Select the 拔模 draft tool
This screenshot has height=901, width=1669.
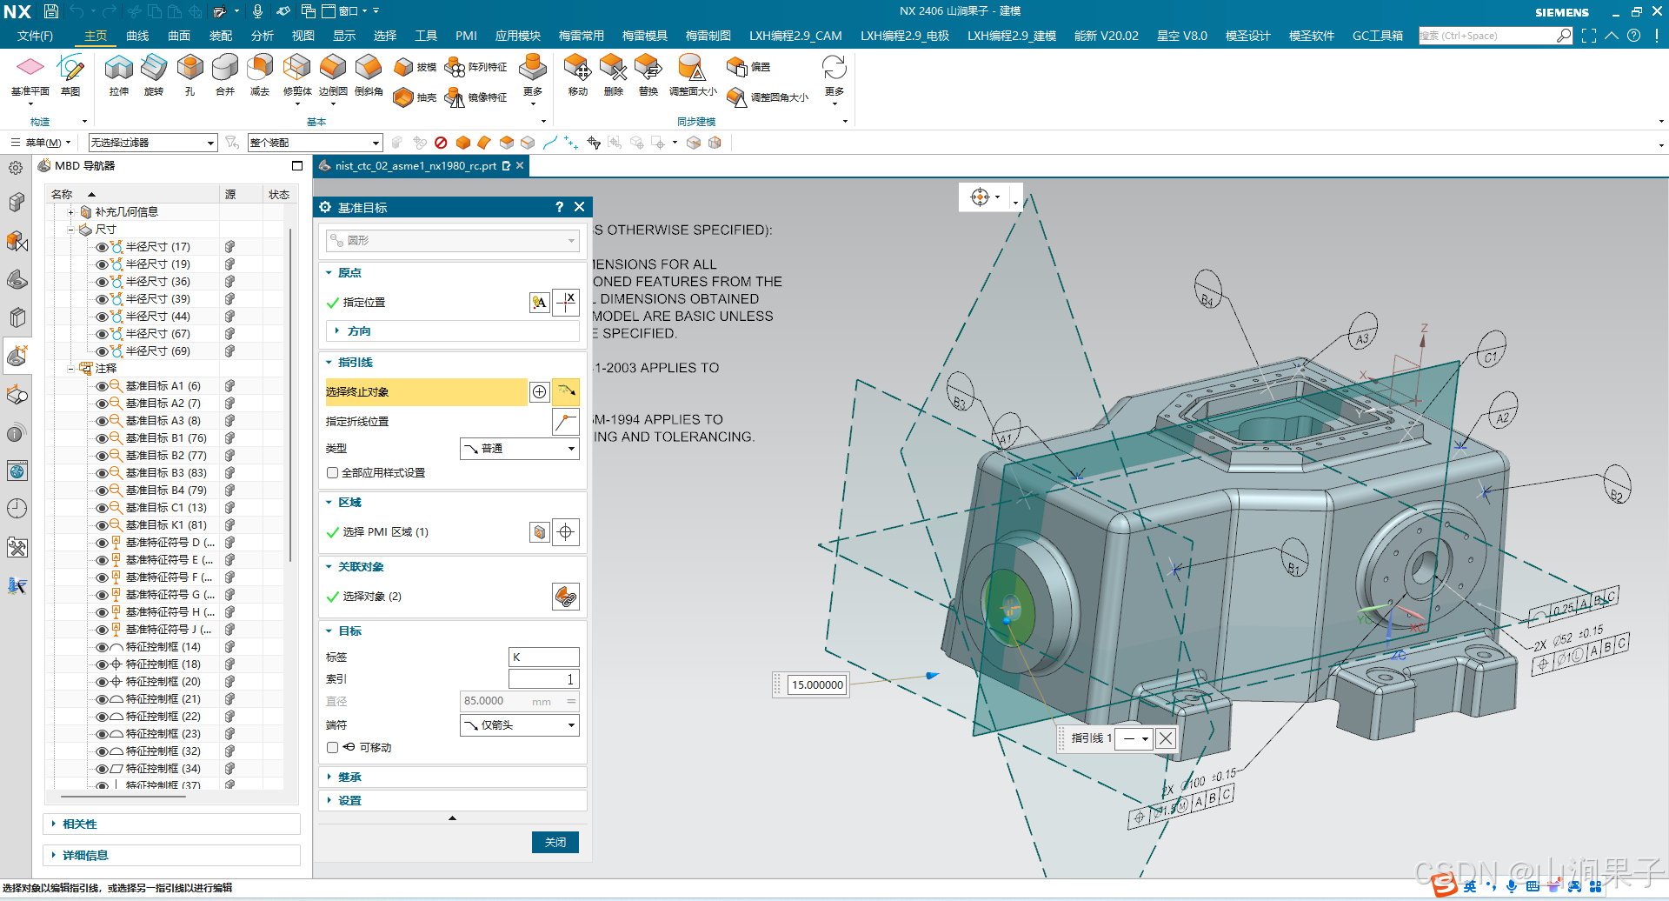[415, 67]
